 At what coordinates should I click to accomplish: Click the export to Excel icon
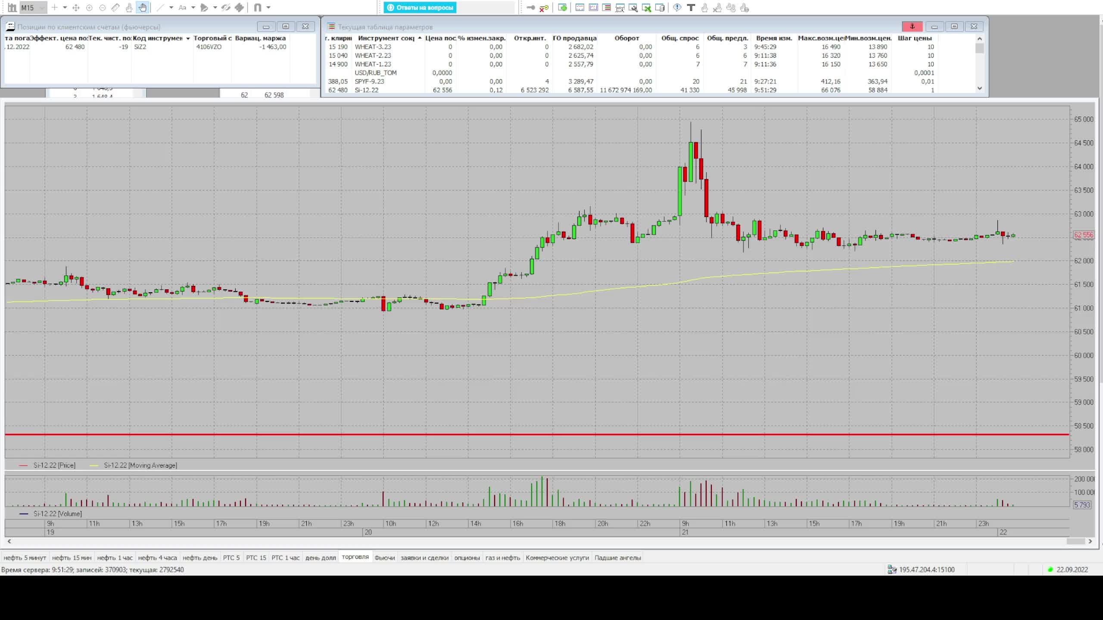(x=646, y=7)
